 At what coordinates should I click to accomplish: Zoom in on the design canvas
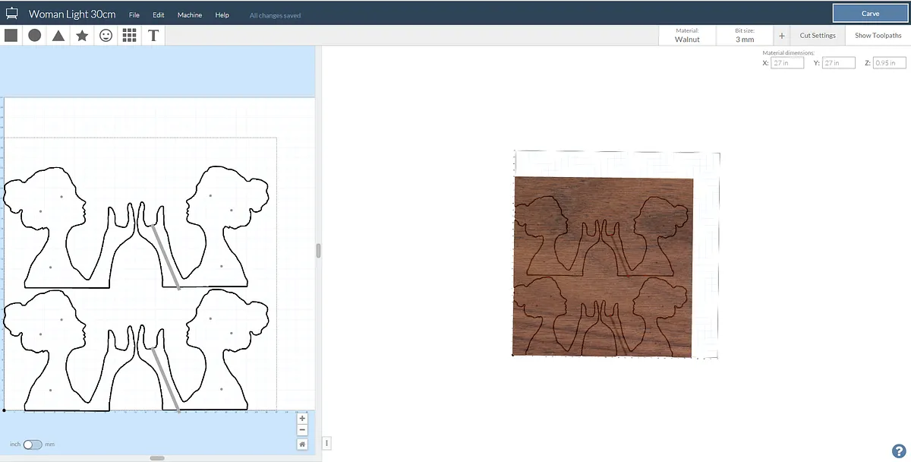302,419
